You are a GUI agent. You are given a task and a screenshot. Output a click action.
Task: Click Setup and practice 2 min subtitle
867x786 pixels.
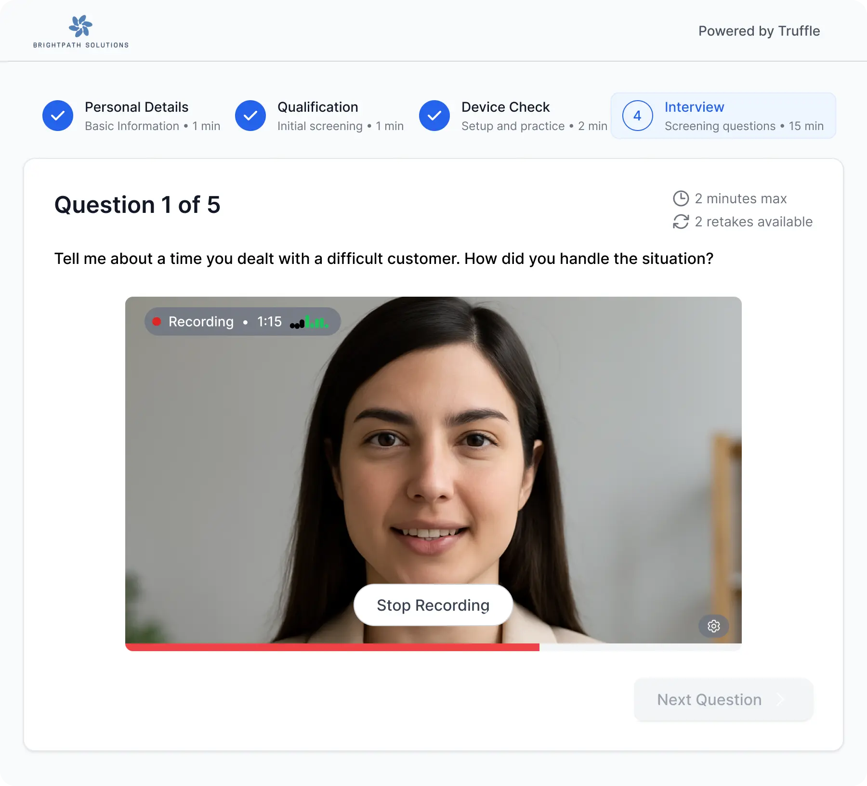[535, 126]
